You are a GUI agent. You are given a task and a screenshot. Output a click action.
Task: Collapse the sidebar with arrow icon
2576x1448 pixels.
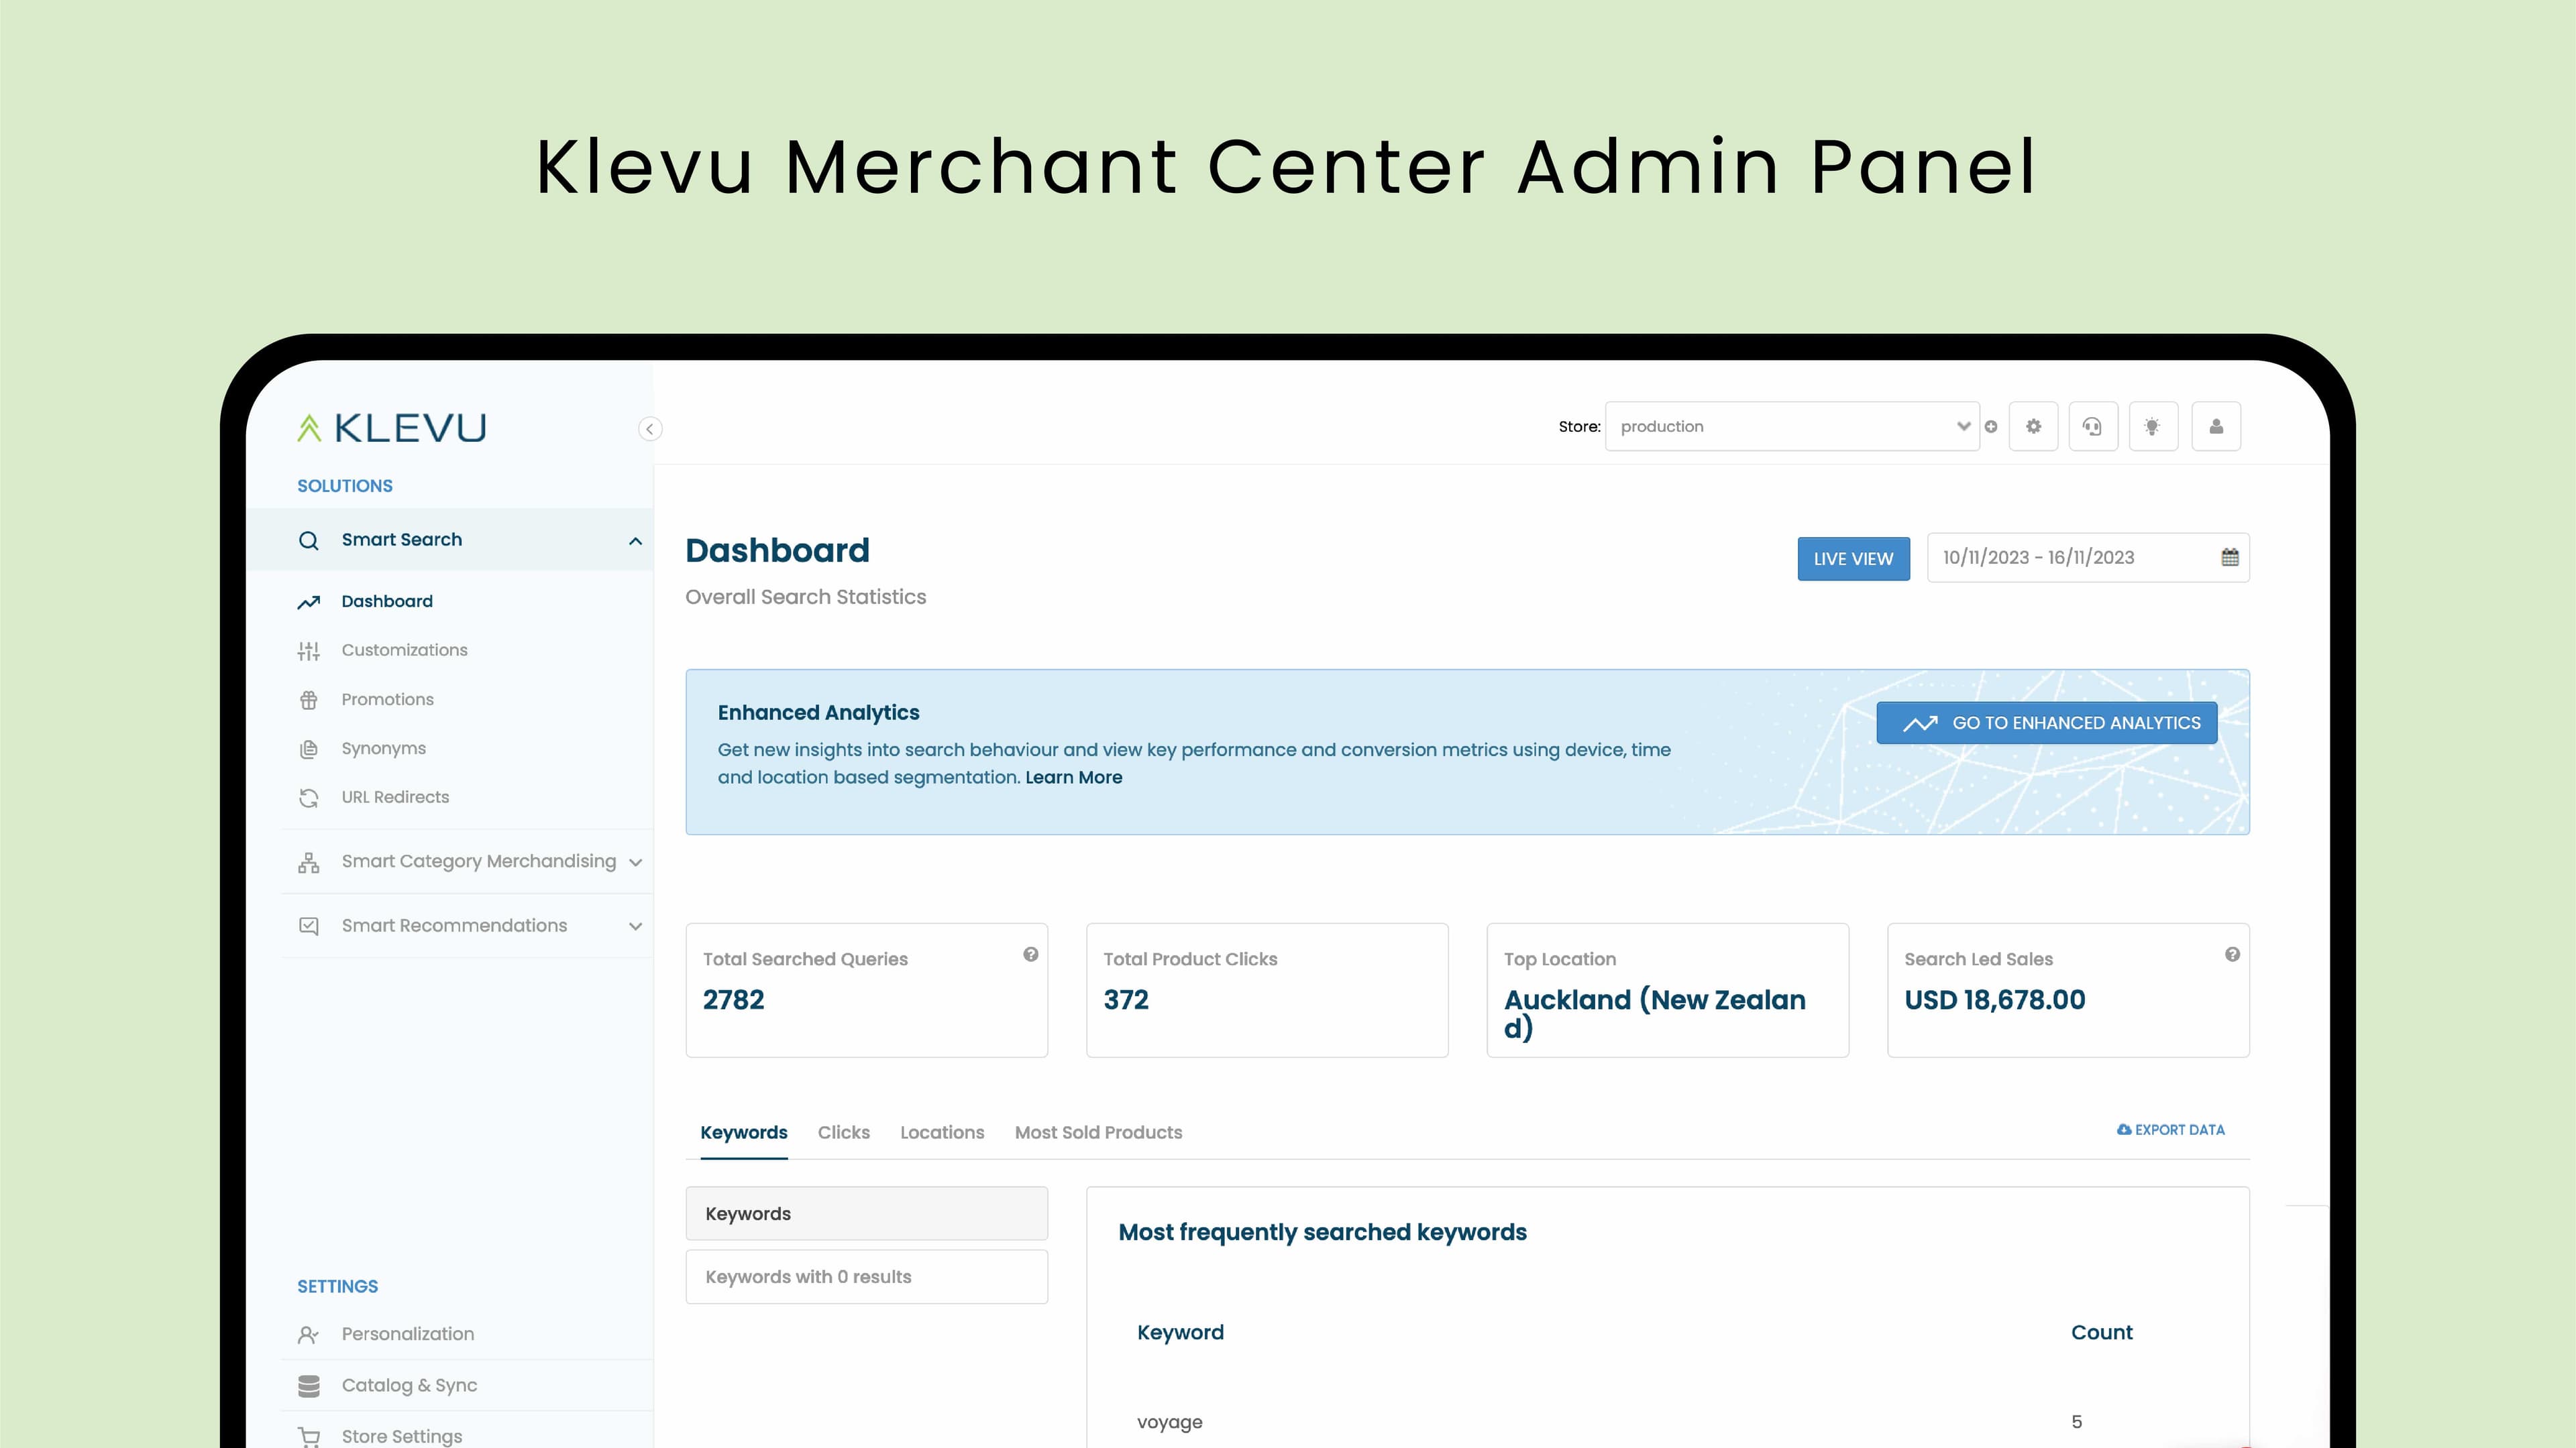(650, 429)
